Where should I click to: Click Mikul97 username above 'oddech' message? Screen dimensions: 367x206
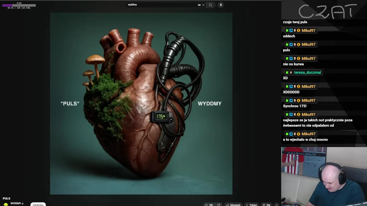[309, 30]
